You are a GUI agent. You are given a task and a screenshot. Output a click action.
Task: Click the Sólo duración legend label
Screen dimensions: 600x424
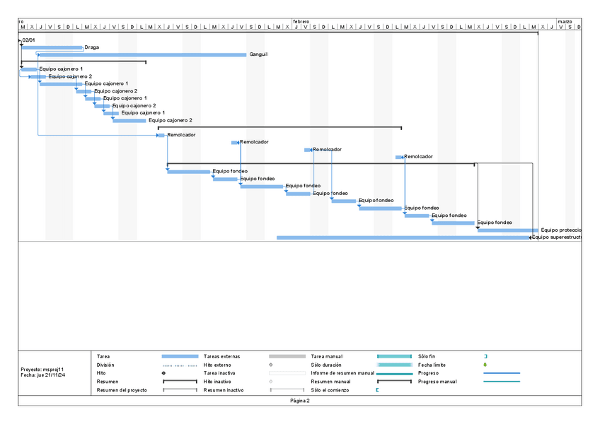point(326,365)
